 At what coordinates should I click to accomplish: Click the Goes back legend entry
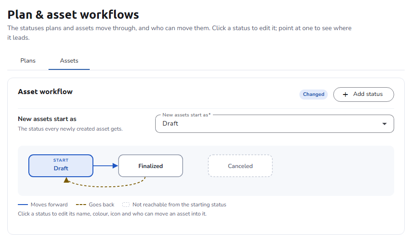[x=95, y=205]
